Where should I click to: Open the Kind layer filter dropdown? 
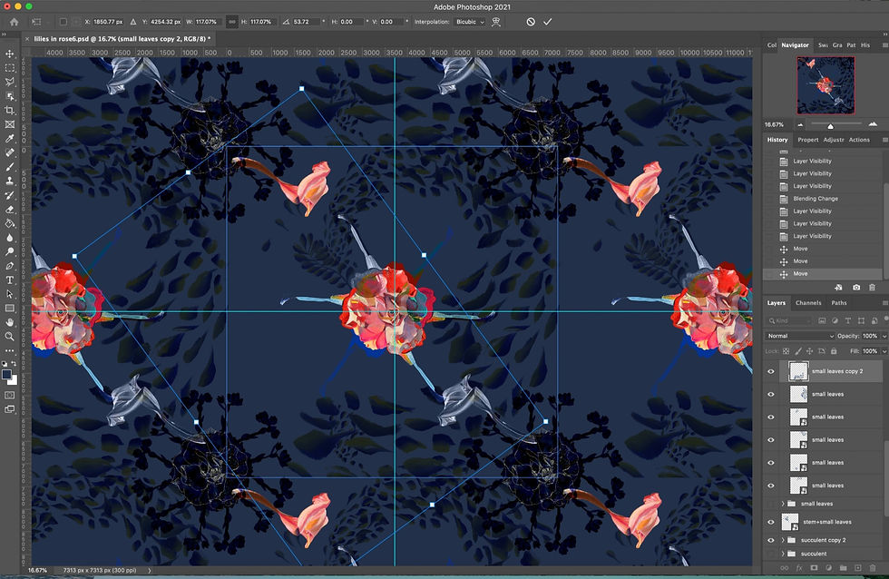pyautogui.click(x=790, y=320)
